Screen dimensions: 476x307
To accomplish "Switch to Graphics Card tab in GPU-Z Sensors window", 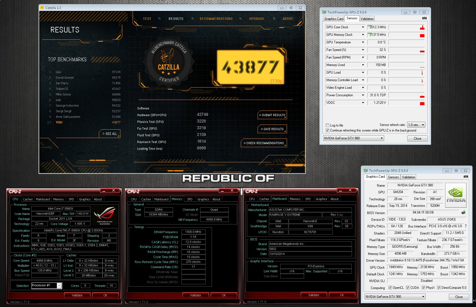I will [x=334, y=18].
